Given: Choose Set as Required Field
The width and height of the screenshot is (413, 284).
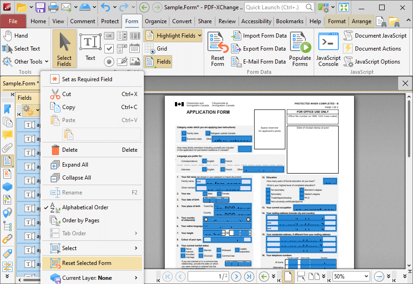Looking at the screenshot, I should (92, 79).
